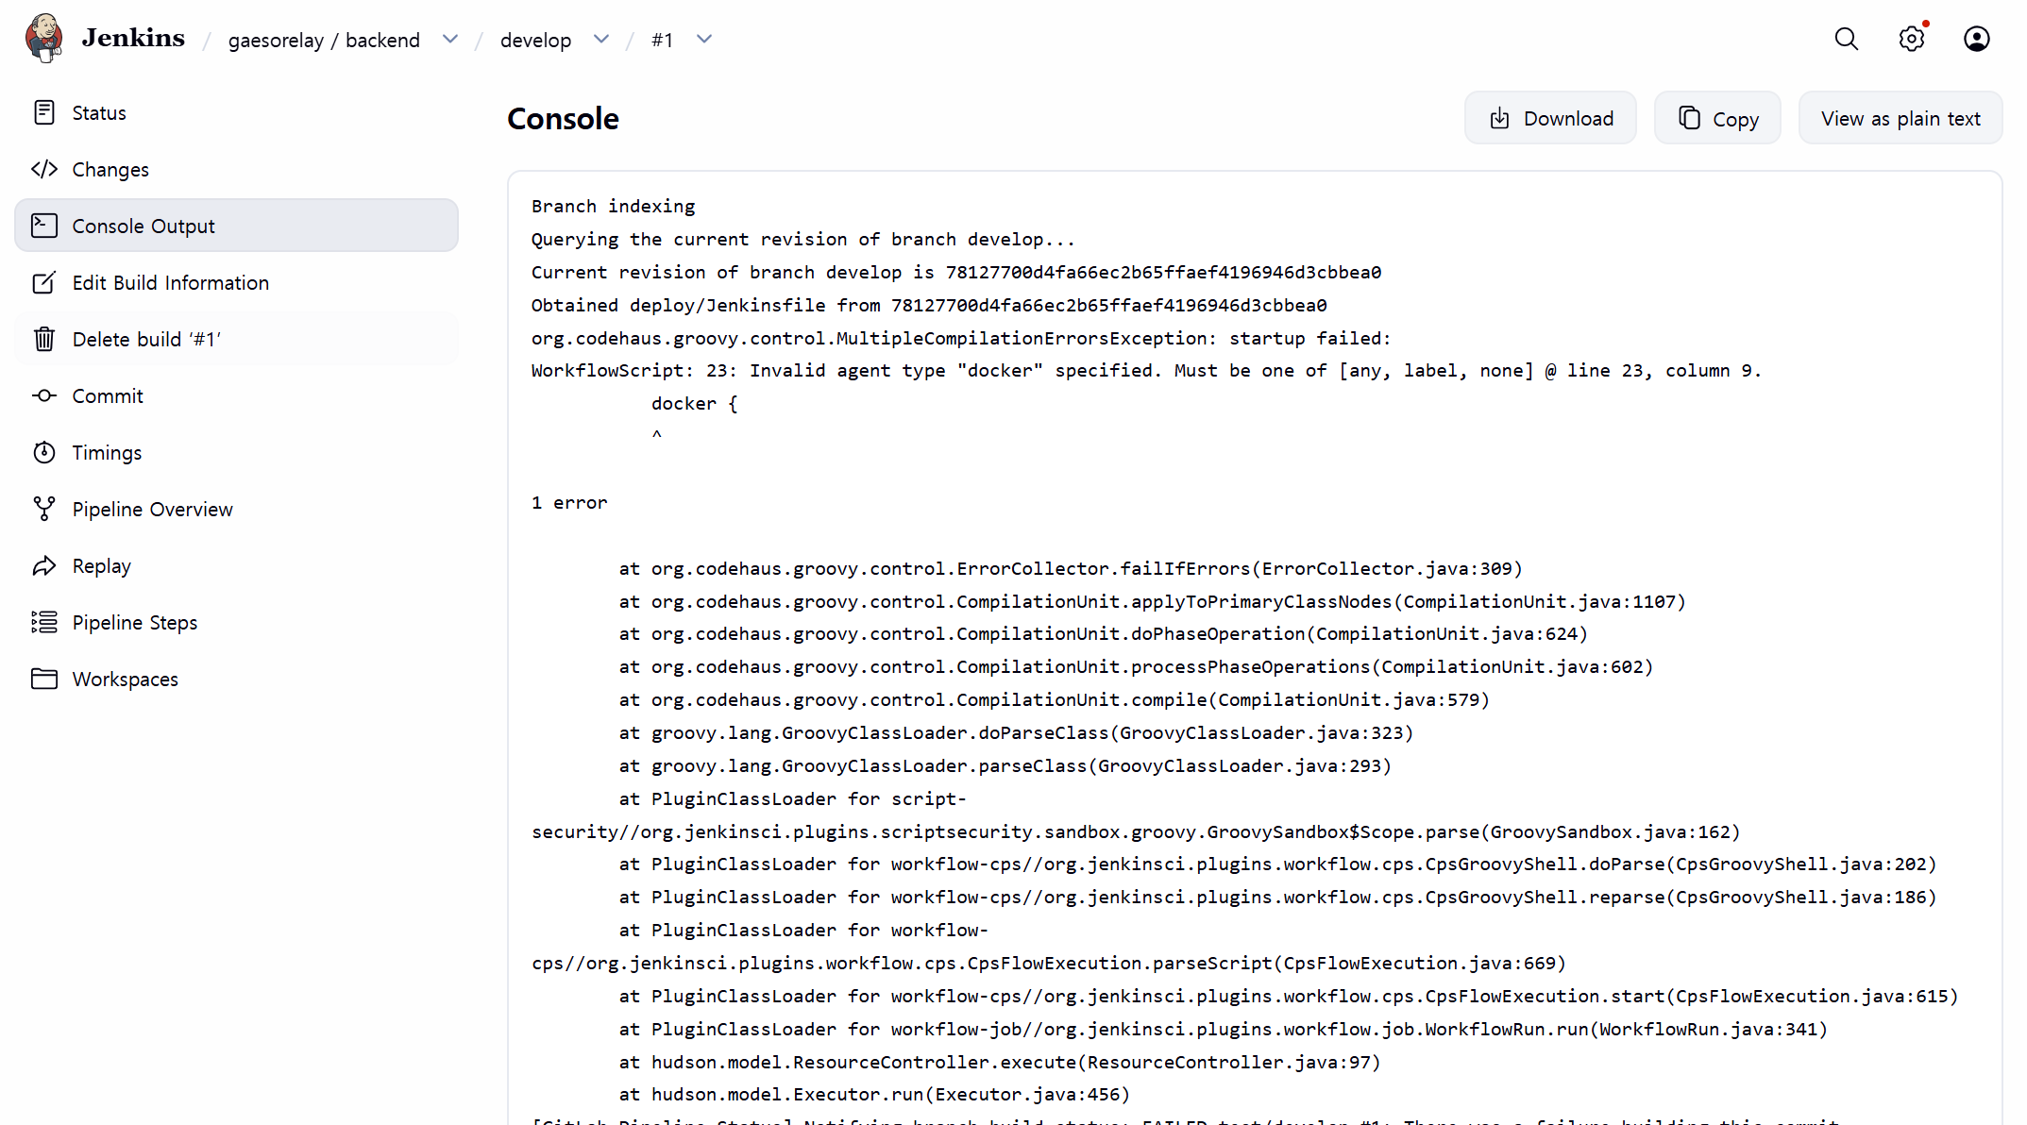Download the console log
Image resolution: width=2027 pixels, height=1125 pixels.
pyautogui.click(x=1550, y=119)
